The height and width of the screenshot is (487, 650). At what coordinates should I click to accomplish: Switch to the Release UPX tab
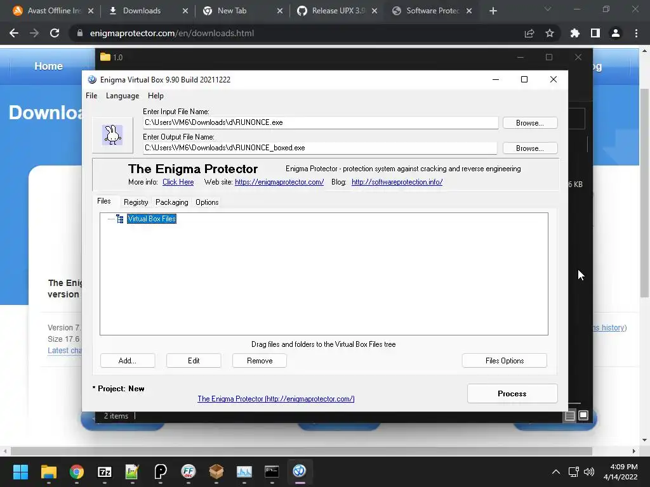click(x=338, y=11)
